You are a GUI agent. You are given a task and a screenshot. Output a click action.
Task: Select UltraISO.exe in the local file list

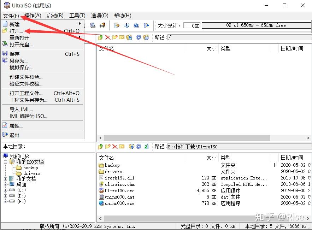click(x=119, y=190)
